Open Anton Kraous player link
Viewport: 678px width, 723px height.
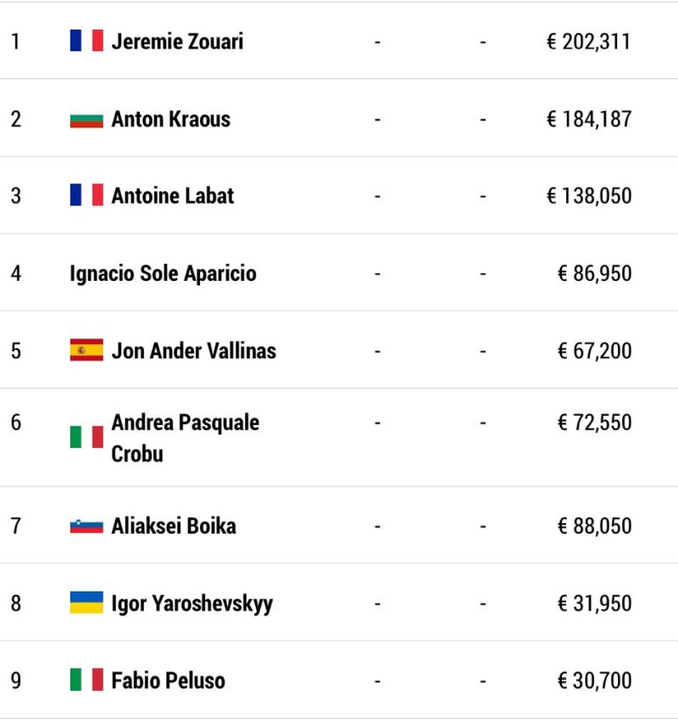[x=171, y=119]
